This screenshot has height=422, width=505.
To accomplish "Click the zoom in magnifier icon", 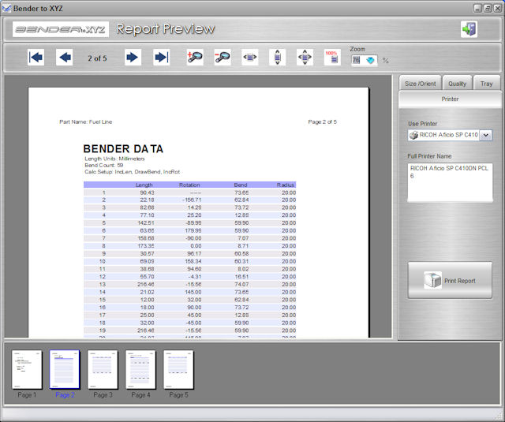I will [195, 58].
